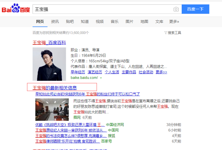Click the 百度一下 search button
Image resolution: width=222 pixels, height=150 pixels.
(195, 9)
